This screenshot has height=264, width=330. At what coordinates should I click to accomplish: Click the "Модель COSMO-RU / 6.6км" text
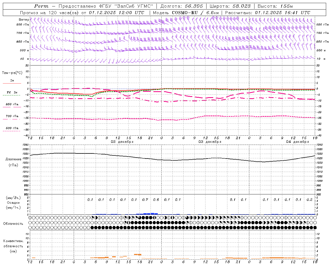tap(186, 13)
